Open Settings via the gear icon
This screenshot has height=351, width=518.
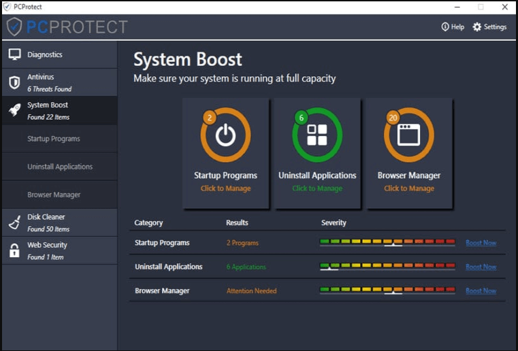point(477,27)
